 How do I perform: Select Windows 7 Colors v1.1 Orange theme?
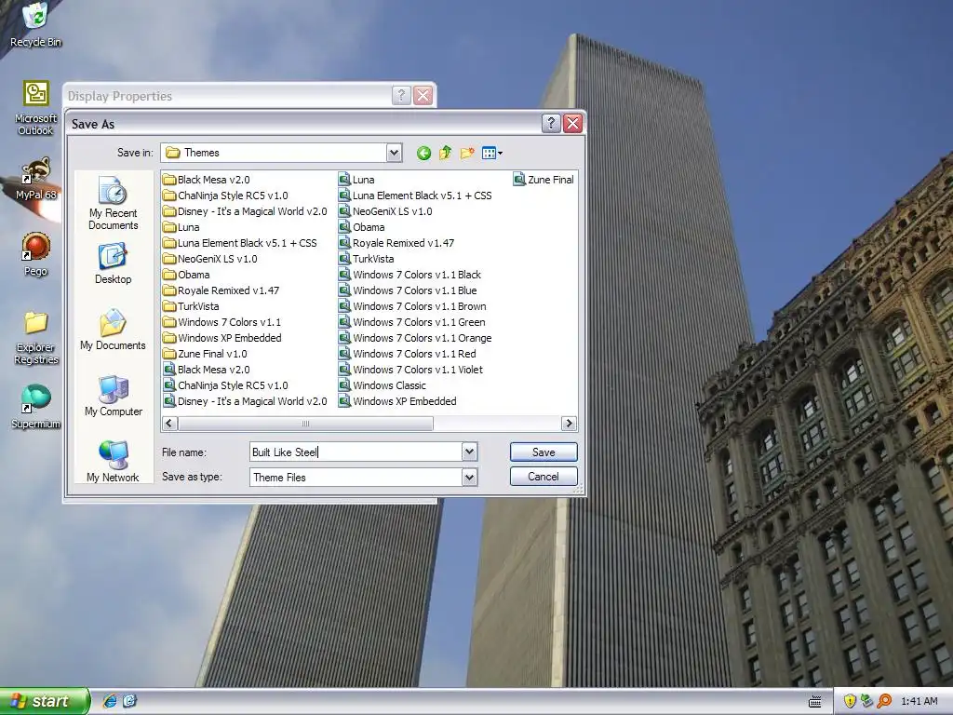pyautogui.click(x=416, y=337)
